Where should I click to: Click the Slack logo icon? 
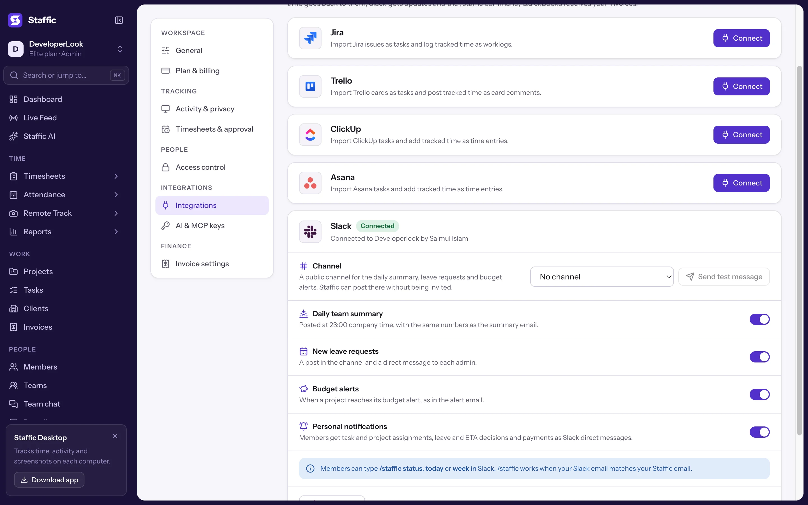[x=310, y=232]
